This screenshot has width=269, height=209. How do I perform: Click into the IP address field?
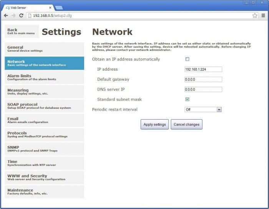tap(203, 70)
